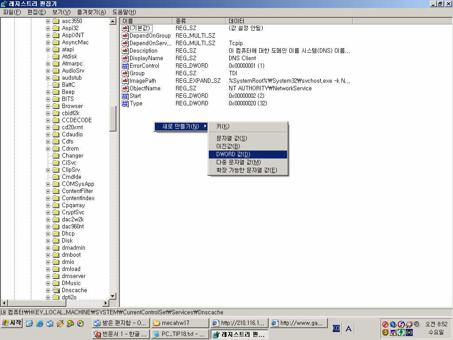Click the ErrorControl DWORD value icon
This screenshot has width=453, height=340.
click(125, 66)
